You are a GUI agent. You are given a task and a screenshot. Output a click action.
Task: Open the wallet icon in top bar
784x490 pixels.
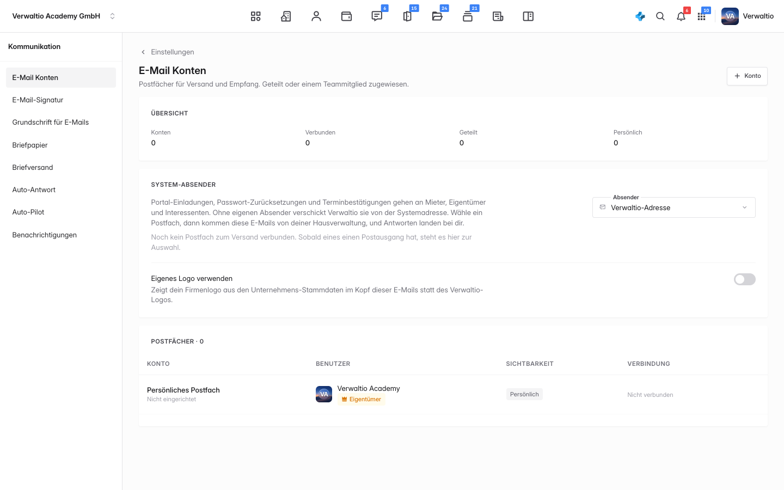tap(346, 16)
